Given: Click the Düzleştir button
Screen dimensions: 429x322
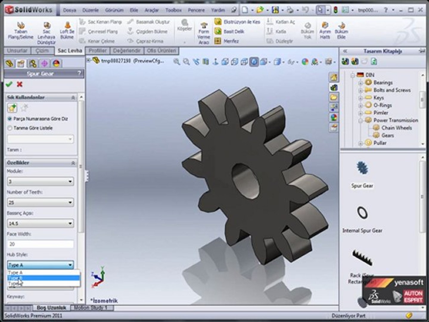Looking at the screenshot, I should [x=280, y=41].
